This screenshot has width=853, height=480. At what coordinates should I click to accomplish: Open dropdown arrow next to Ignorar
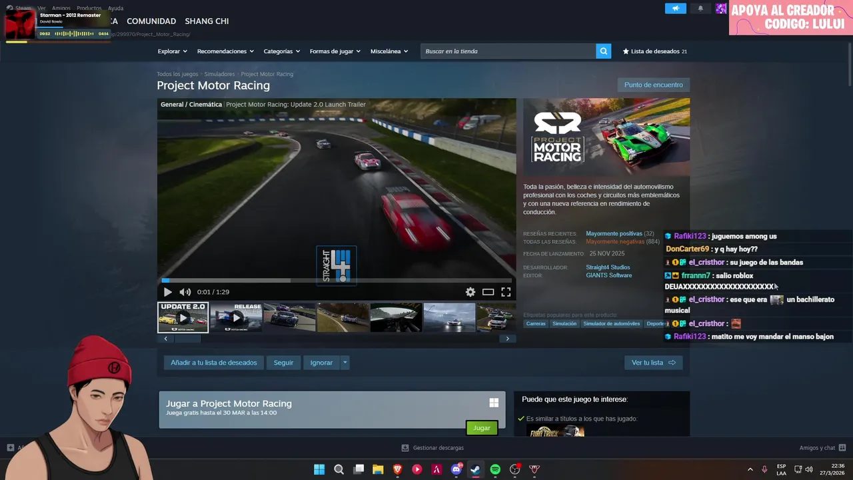tap(345, 363)
